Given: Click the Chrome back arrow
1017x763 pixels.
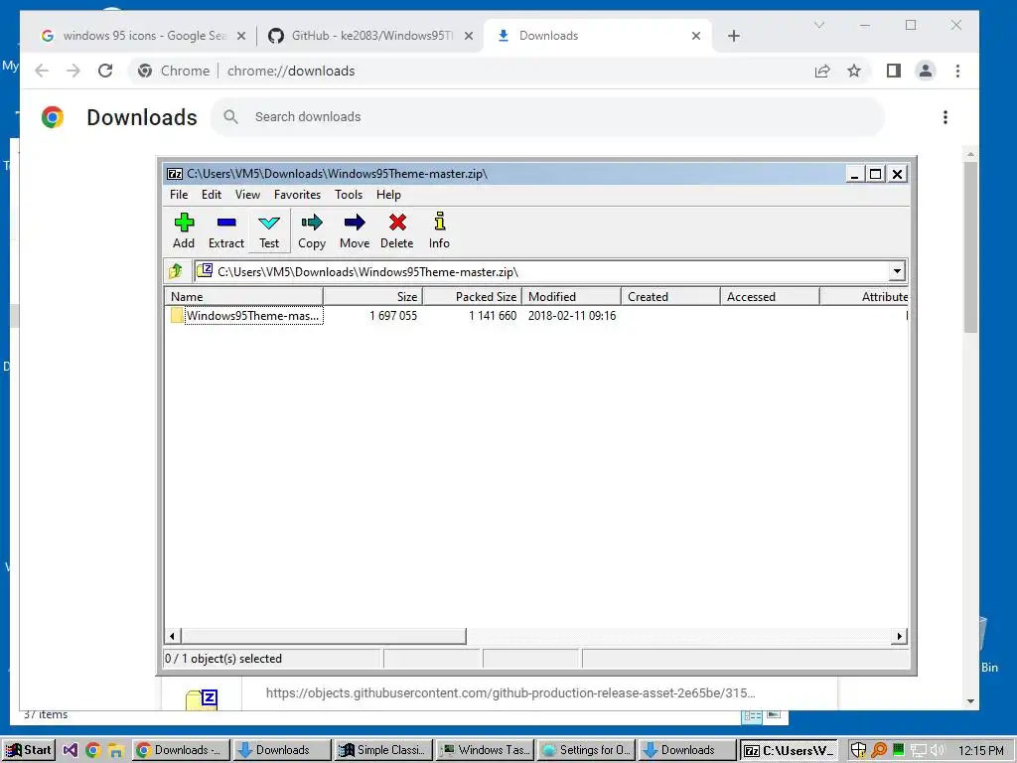Looking at the screenshot, I should pos(42,71).
